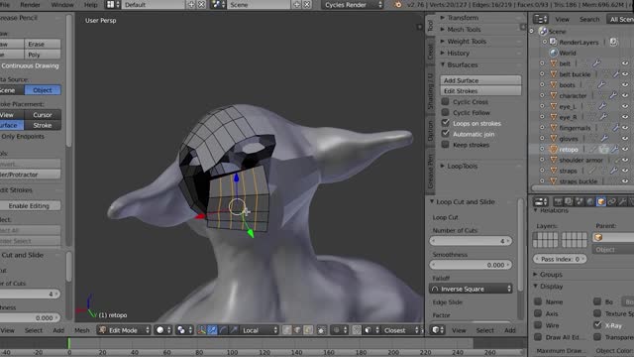Click the belt modifier wrench icon

tap(596, 63)
